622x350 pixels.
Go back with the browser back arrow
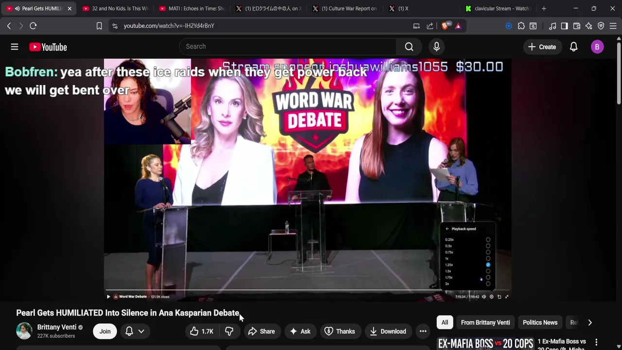(9, 26)
